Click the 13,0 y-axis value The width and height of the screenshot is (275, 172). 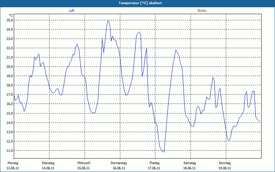click(10, 132)
